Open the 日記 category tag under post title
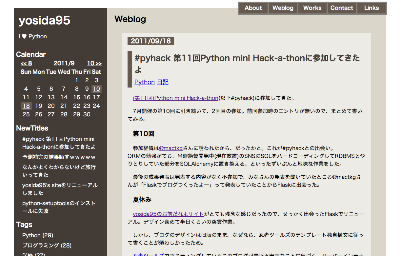 pyautogui.click(x=163, y=82)
